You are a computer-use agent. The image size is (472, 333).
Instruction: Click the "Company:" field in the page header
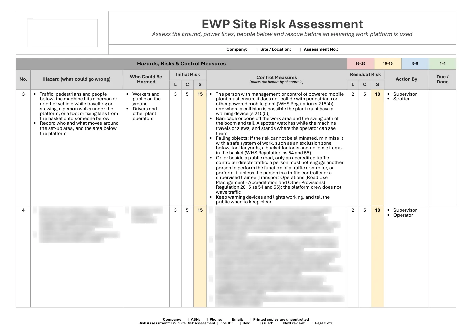pyautogui.click(x=237, y=49)
